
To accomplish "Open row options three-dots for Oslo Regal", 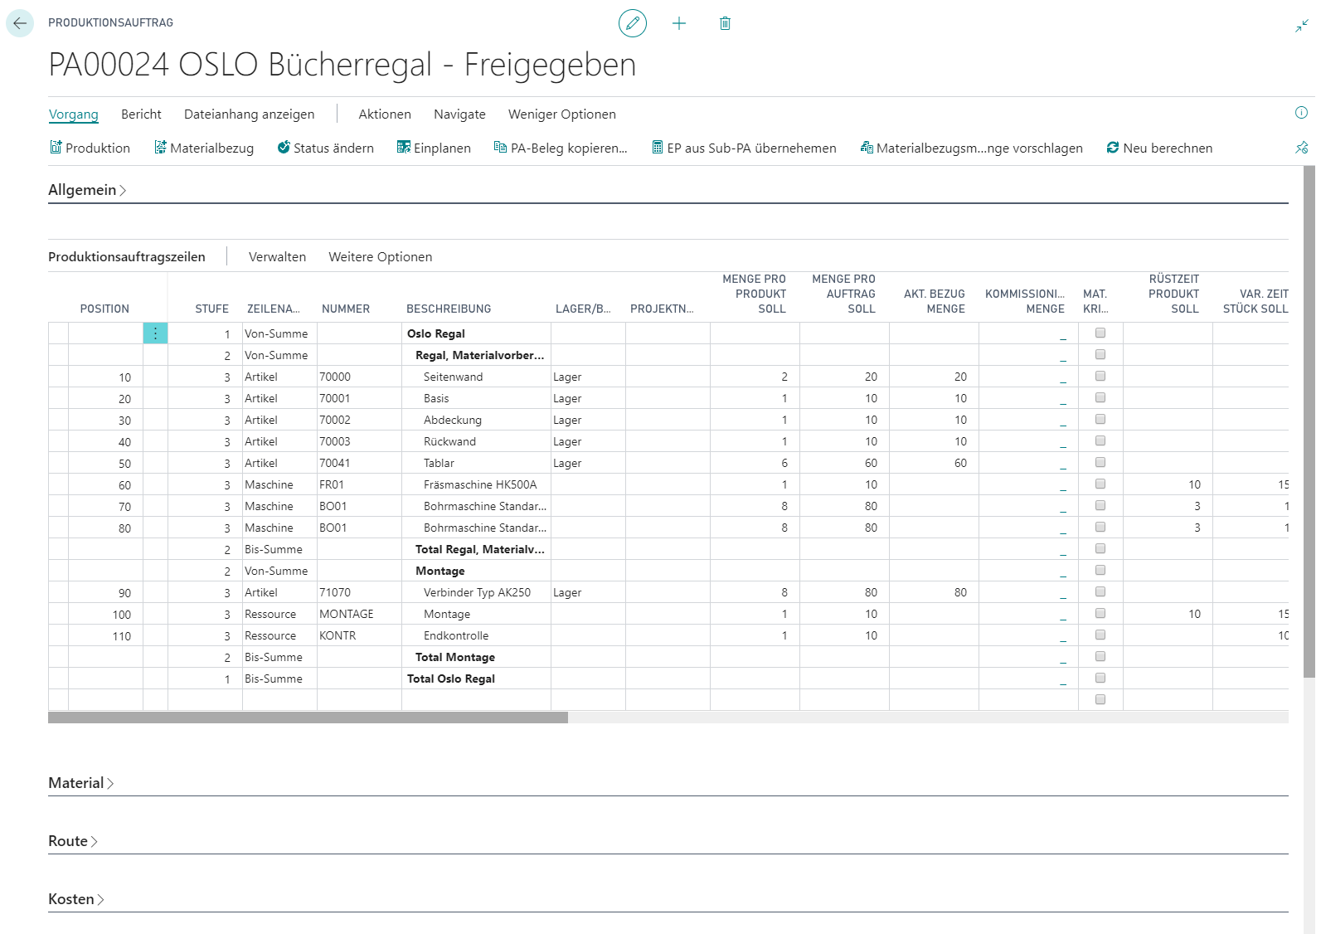I will 155,333.
